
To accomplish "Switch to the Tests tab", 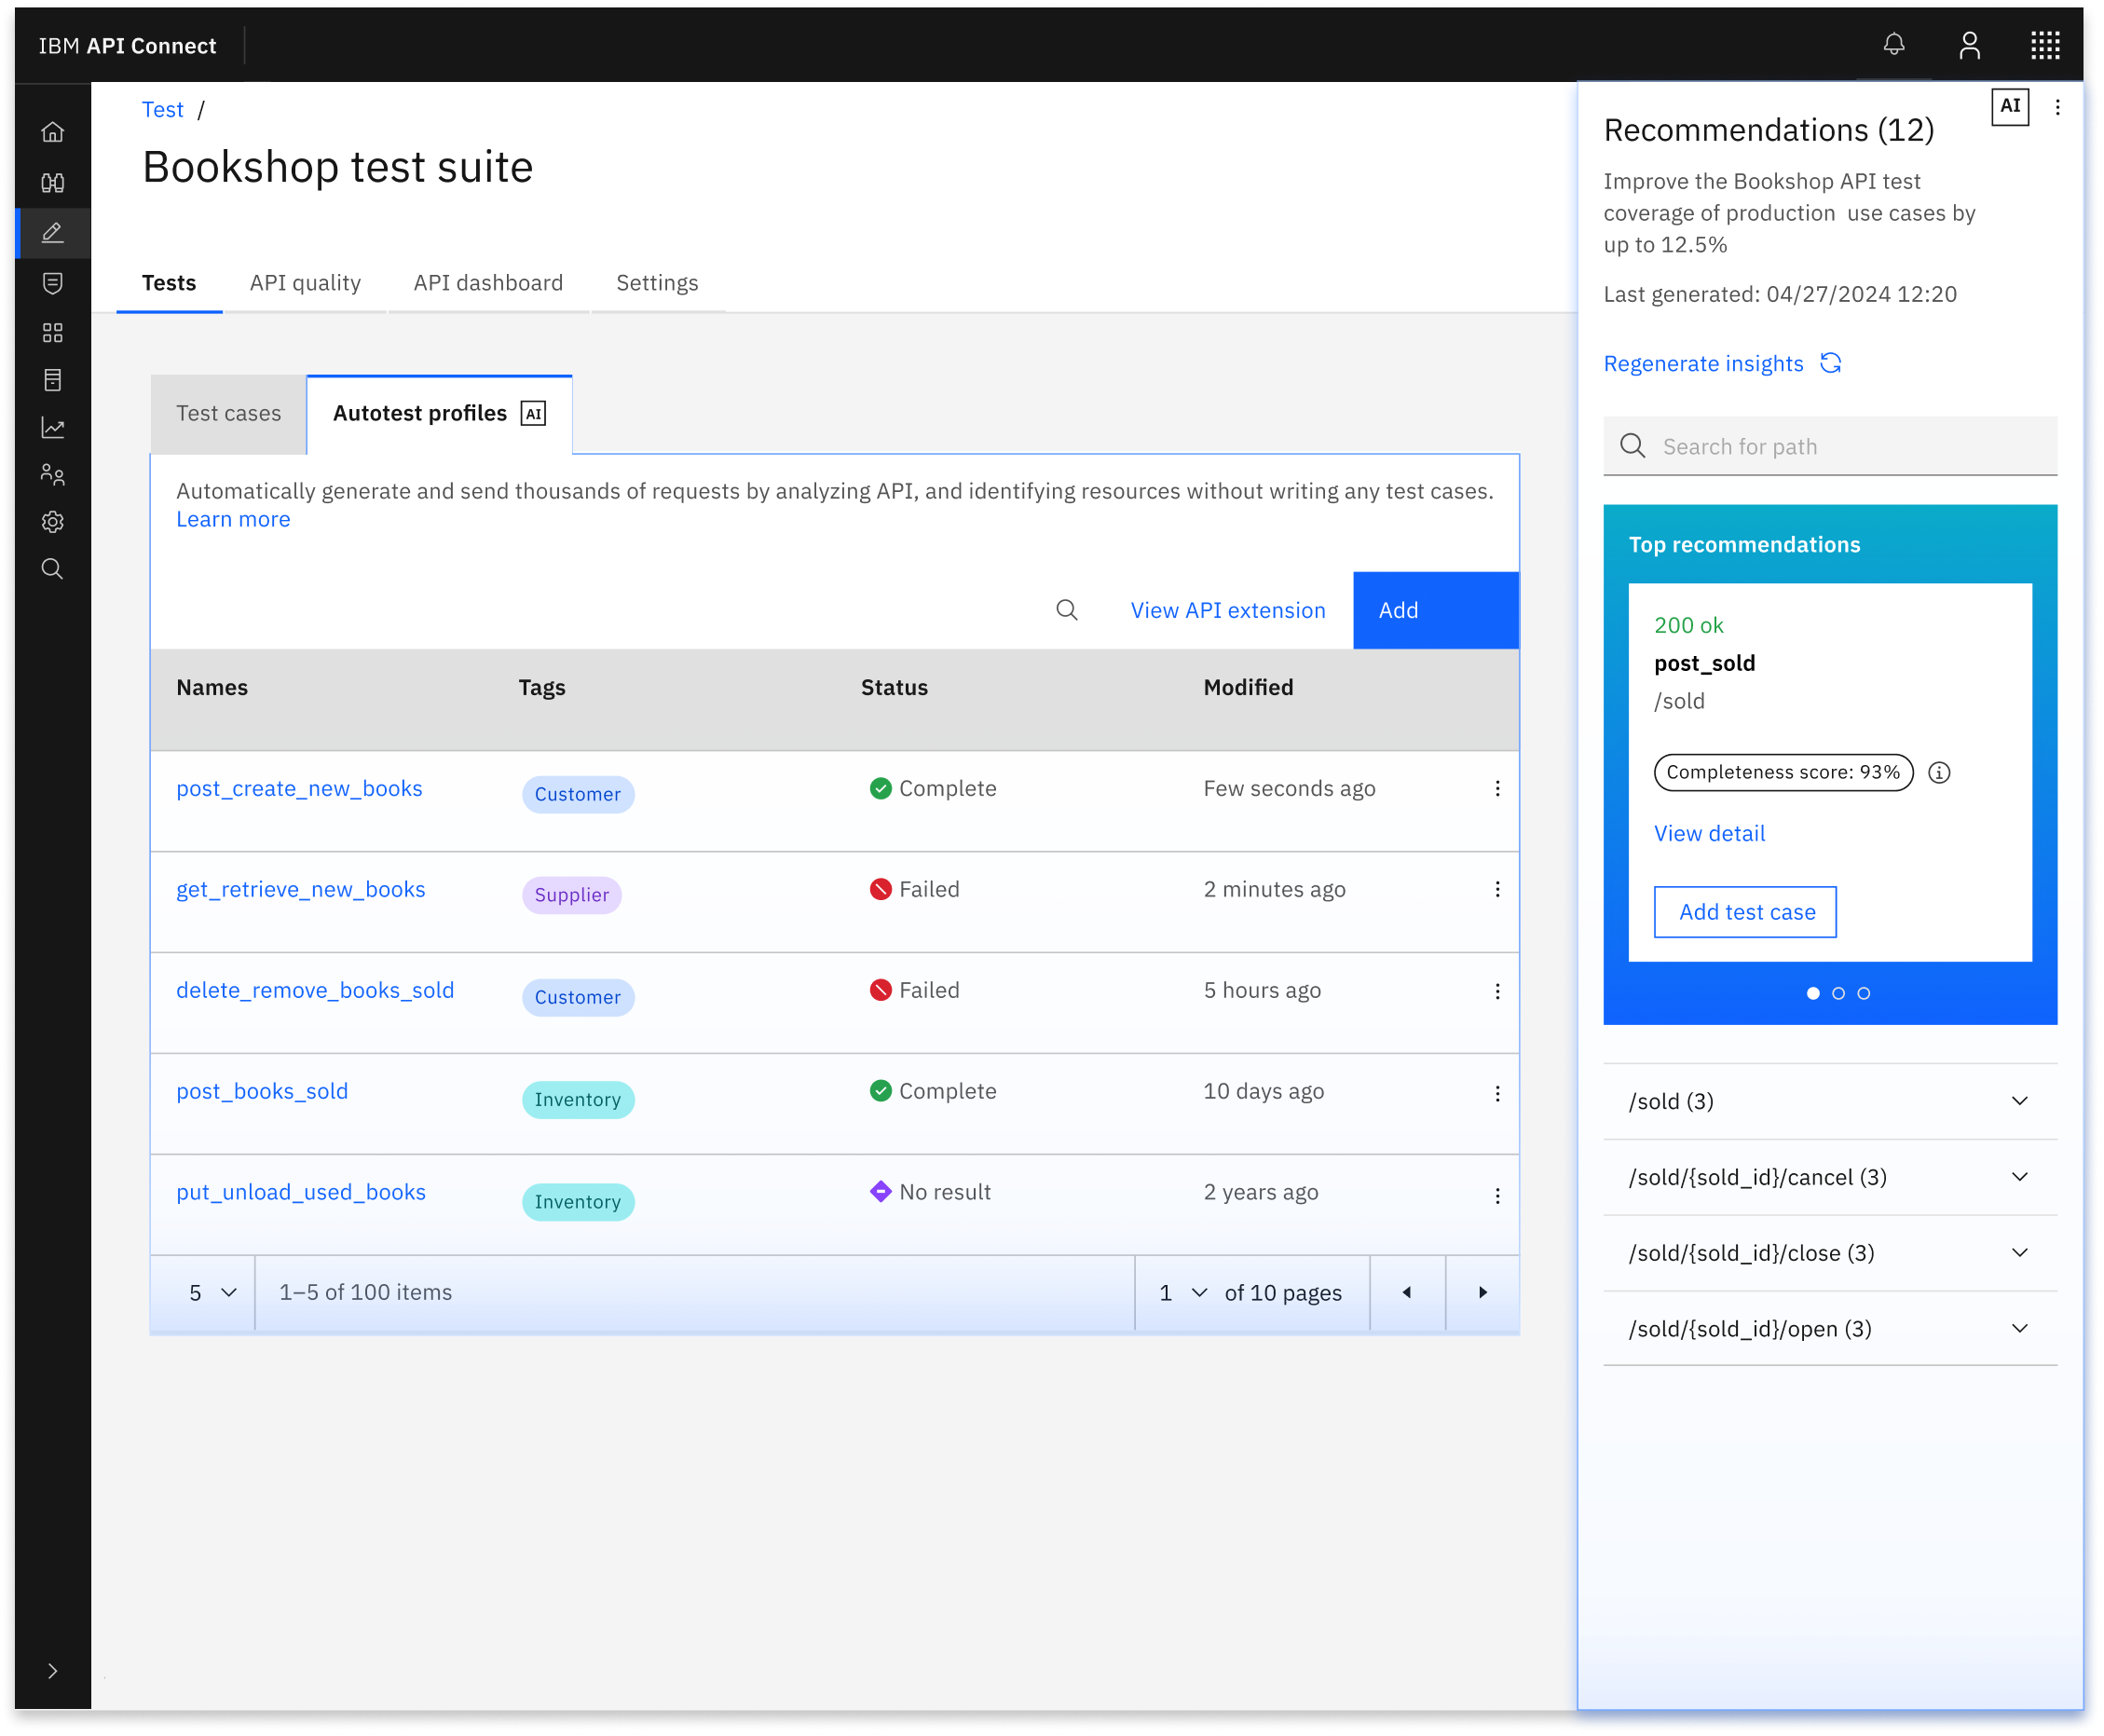I will (169, 283).
